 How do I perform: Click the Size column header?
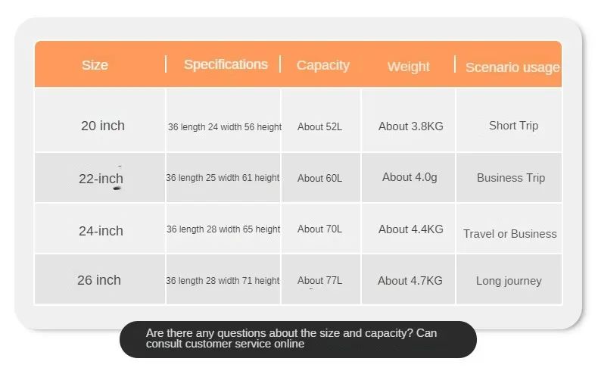[x=95, y=65]
